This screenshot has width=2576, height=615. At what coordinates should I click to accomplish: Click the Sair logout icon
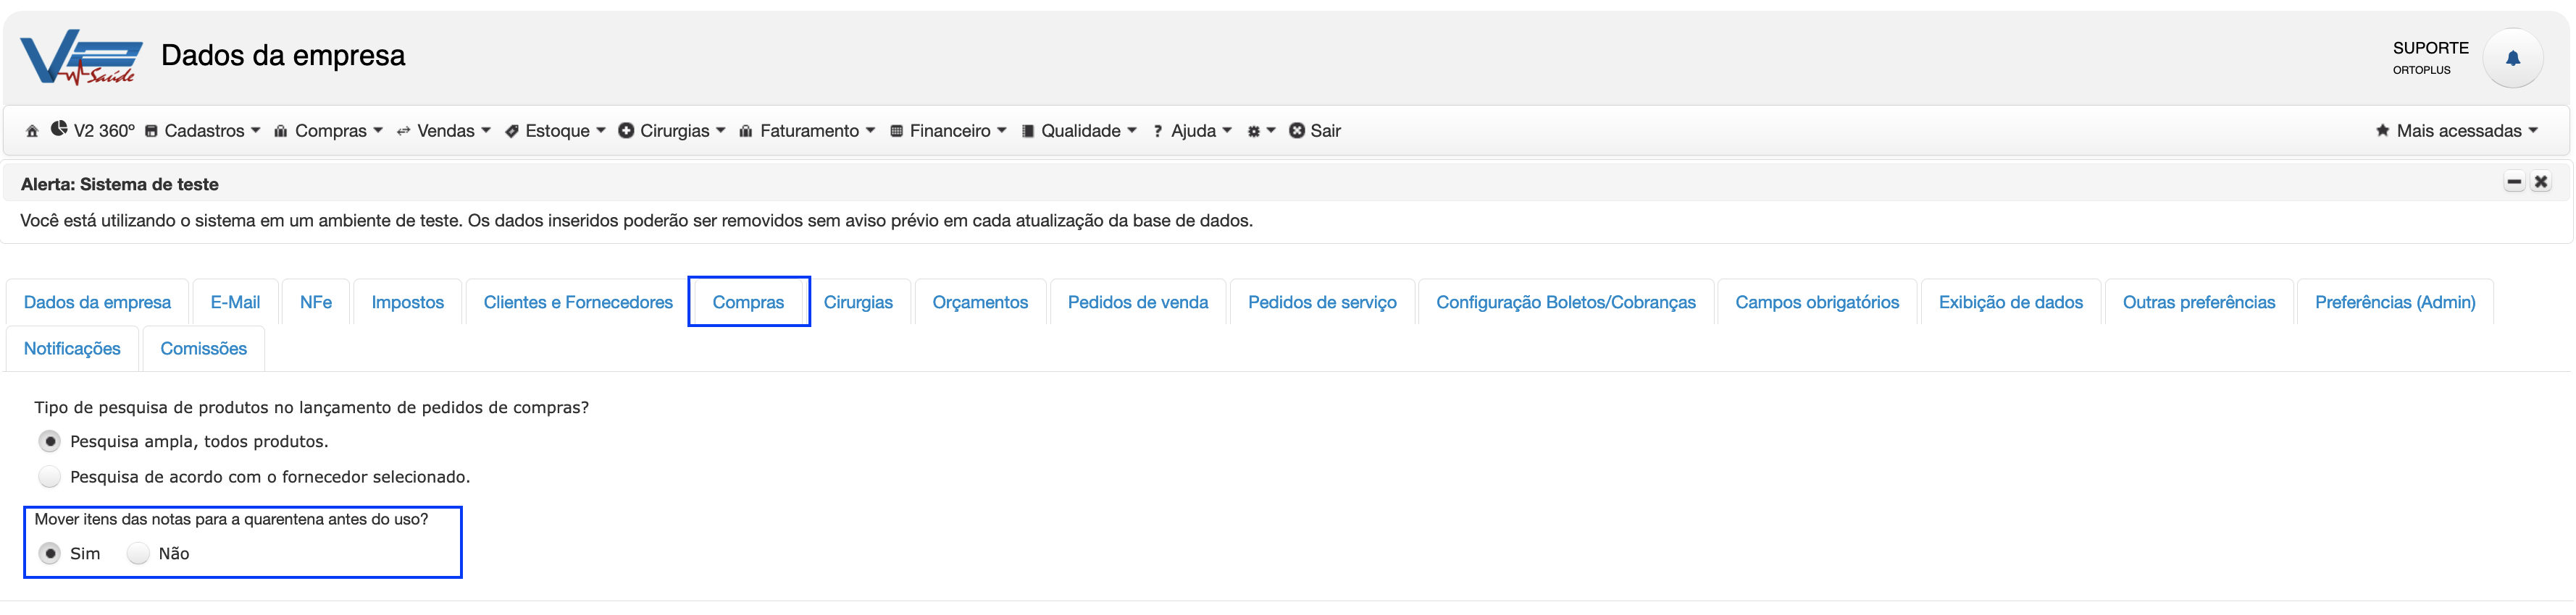click(1296, 131)
